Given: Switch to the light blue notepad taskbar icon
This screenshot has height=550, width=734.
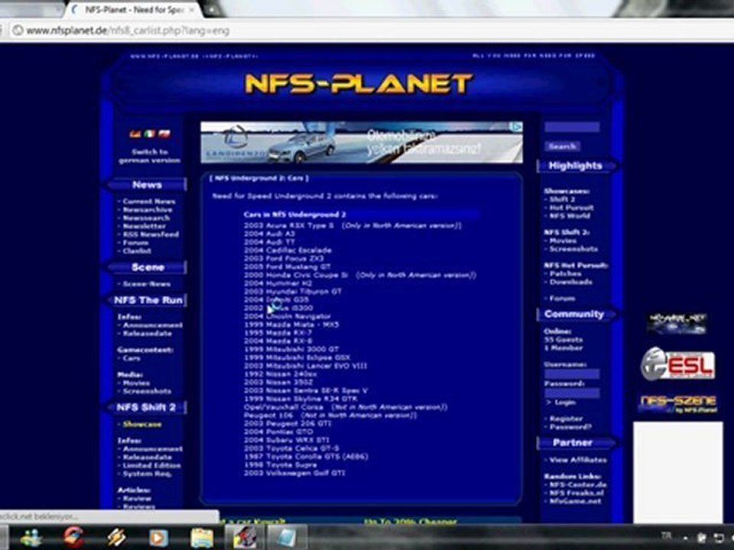Looking at the screenshot, I should pyautogui.click(x=287, y=537).
